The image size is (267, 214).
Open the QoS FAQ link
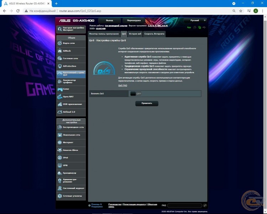(122, 85)
